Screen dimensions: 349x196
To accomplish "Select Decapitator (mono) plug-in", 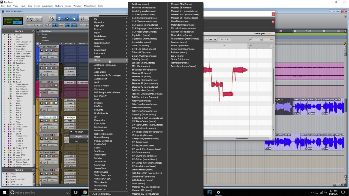I will coord(141,42).
